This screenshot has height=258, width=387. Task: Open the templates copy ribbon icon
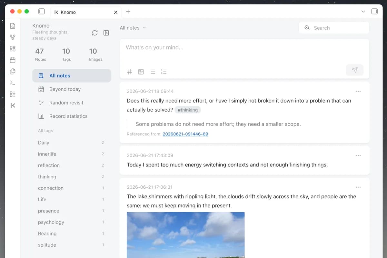[x=13, y=71]
